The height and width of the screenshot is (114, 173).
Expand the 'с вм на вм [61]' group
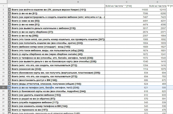(9, 13)
